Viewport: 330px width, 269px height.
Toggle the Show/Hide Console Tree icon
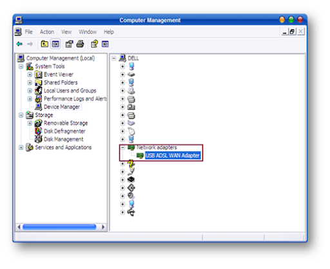(55, 44)
